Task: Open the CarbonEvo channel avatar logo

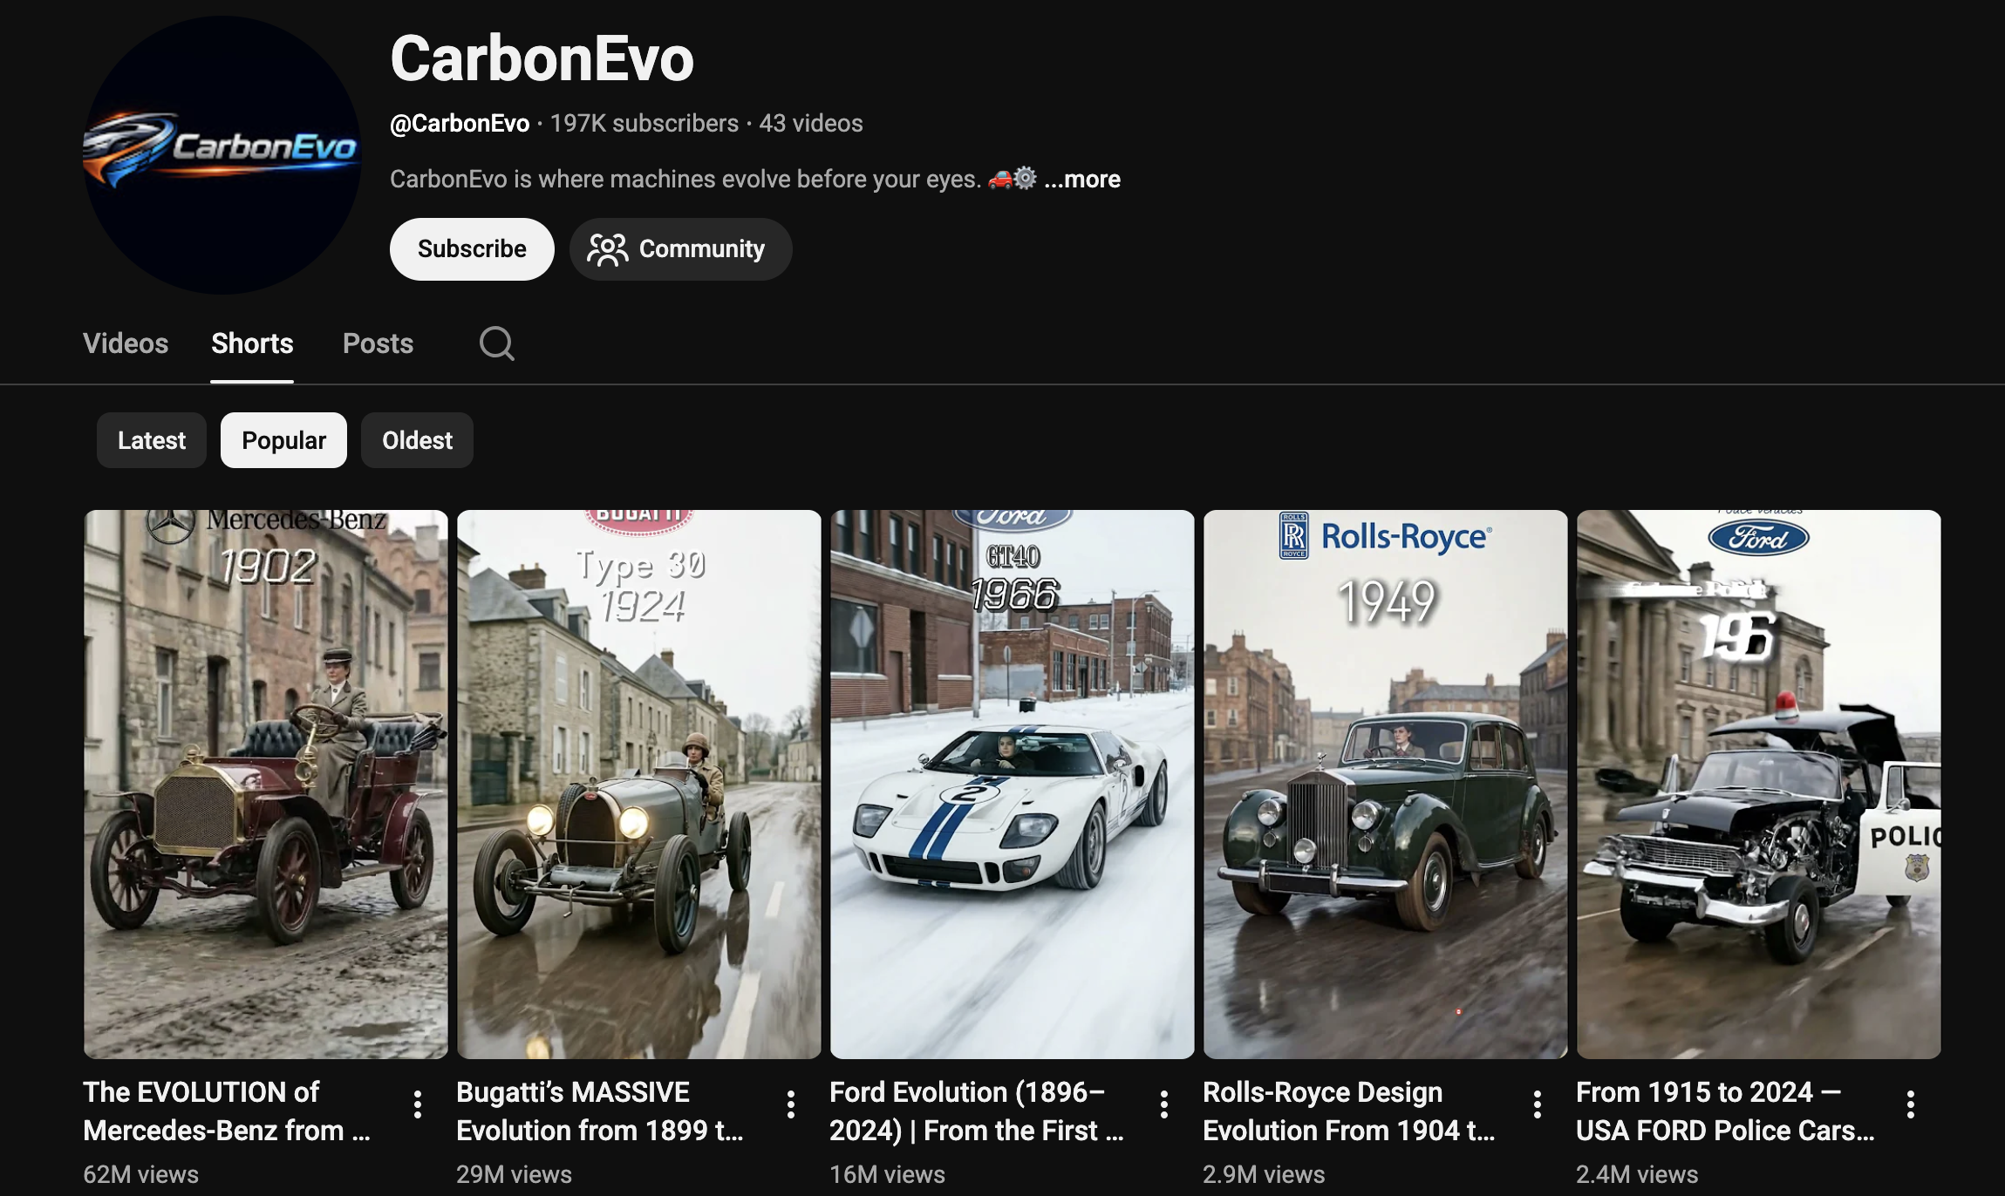Action: coord(222,155)
